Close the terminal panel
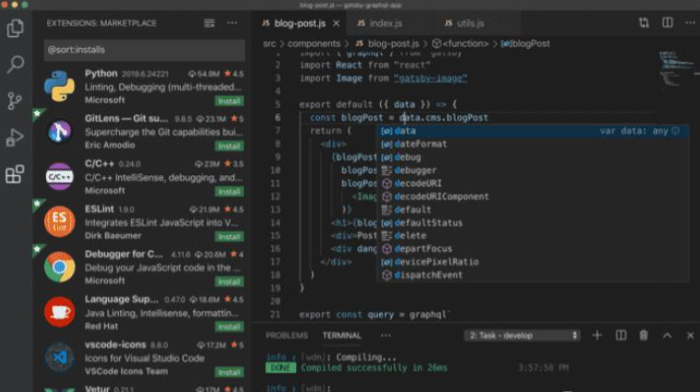The image size is (700, 392). (690, 336)
